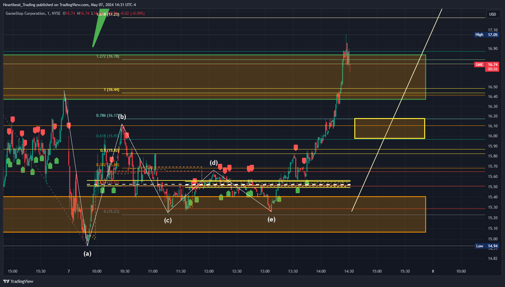Click the 0.786 (16.17) Fibonacci label
505x287 pixels.
pos(107,116)
